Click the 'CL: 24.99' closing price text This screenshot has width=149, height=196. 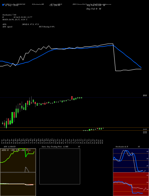point(55,6)
